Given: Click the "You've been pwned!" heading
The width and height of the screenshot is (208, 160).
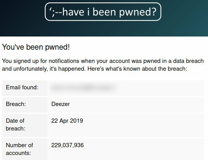Looking at the screenshot, I should coord(36,47).
